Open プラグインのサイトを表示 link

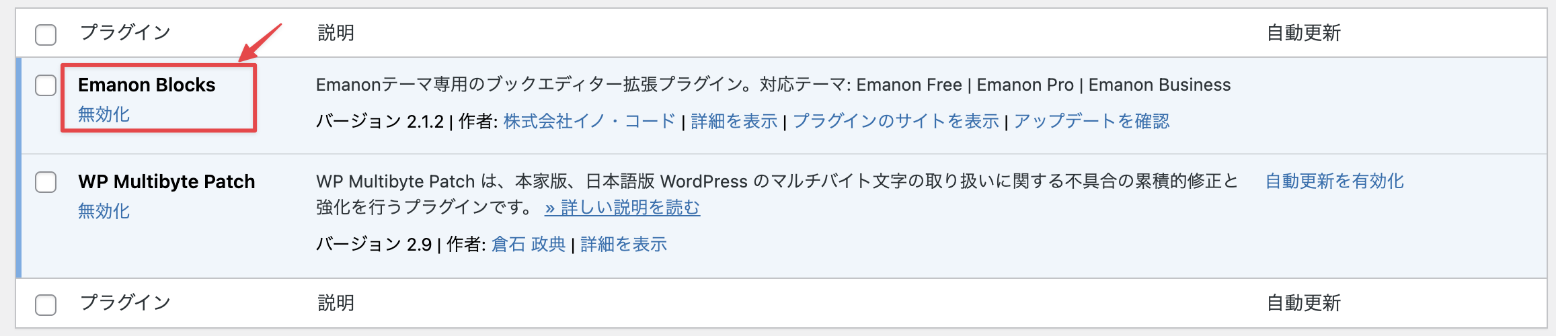896,122
